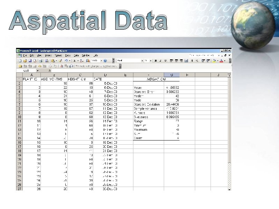Viewport: 279px width, 209px height.
Task: Toggle Align Left
Action: click(x=171, y=61)
